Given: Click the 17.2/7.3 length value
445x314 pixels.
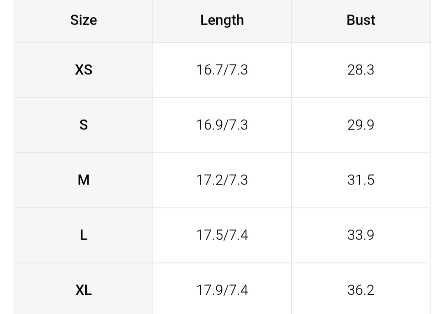Looking at the screenshot, I should pyautogui.click(x=222, y=180).
